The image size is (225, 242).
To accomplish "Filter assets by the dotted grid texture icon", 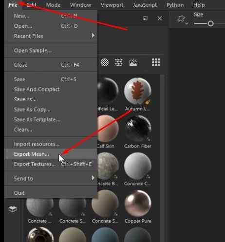I will (119, 62).
